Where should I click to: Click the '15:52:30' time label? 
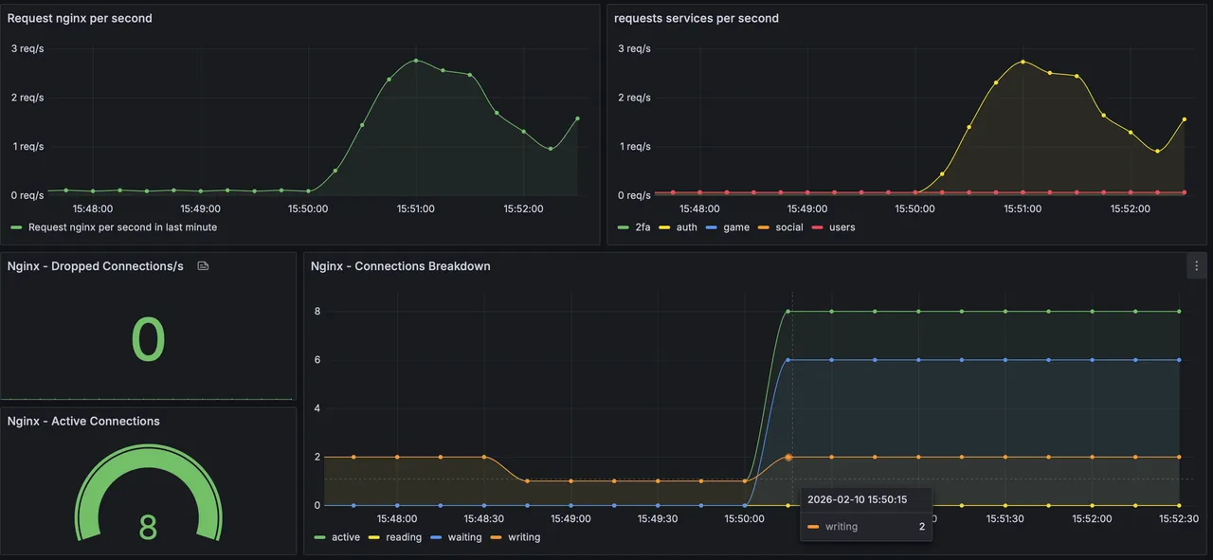(x=1179, y=519)
